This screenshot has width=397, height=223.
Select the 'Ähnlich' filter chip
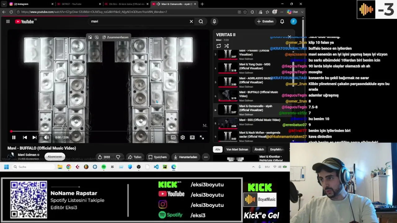(259, 149)
